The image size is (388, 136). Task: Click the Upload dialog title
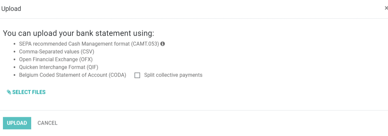pos(11,9)
